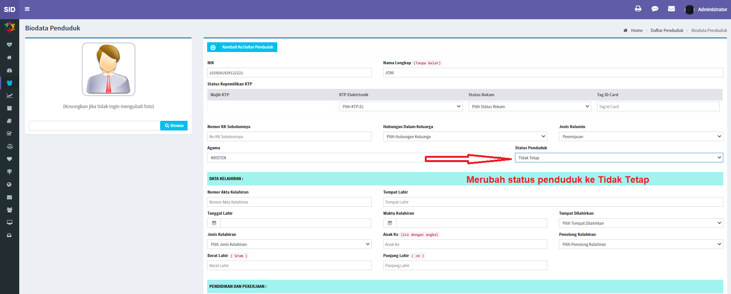The image size is (731, 294).
Task: Expand the Jenis Kelahiran dropdown
Action: click(x=289, y=244)
